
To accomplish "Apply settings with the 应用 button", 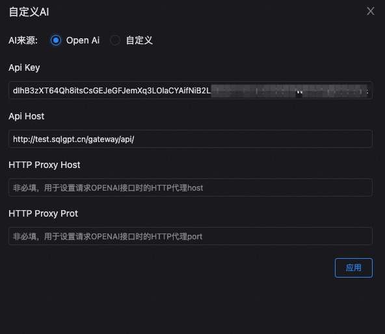I will 354,268.
